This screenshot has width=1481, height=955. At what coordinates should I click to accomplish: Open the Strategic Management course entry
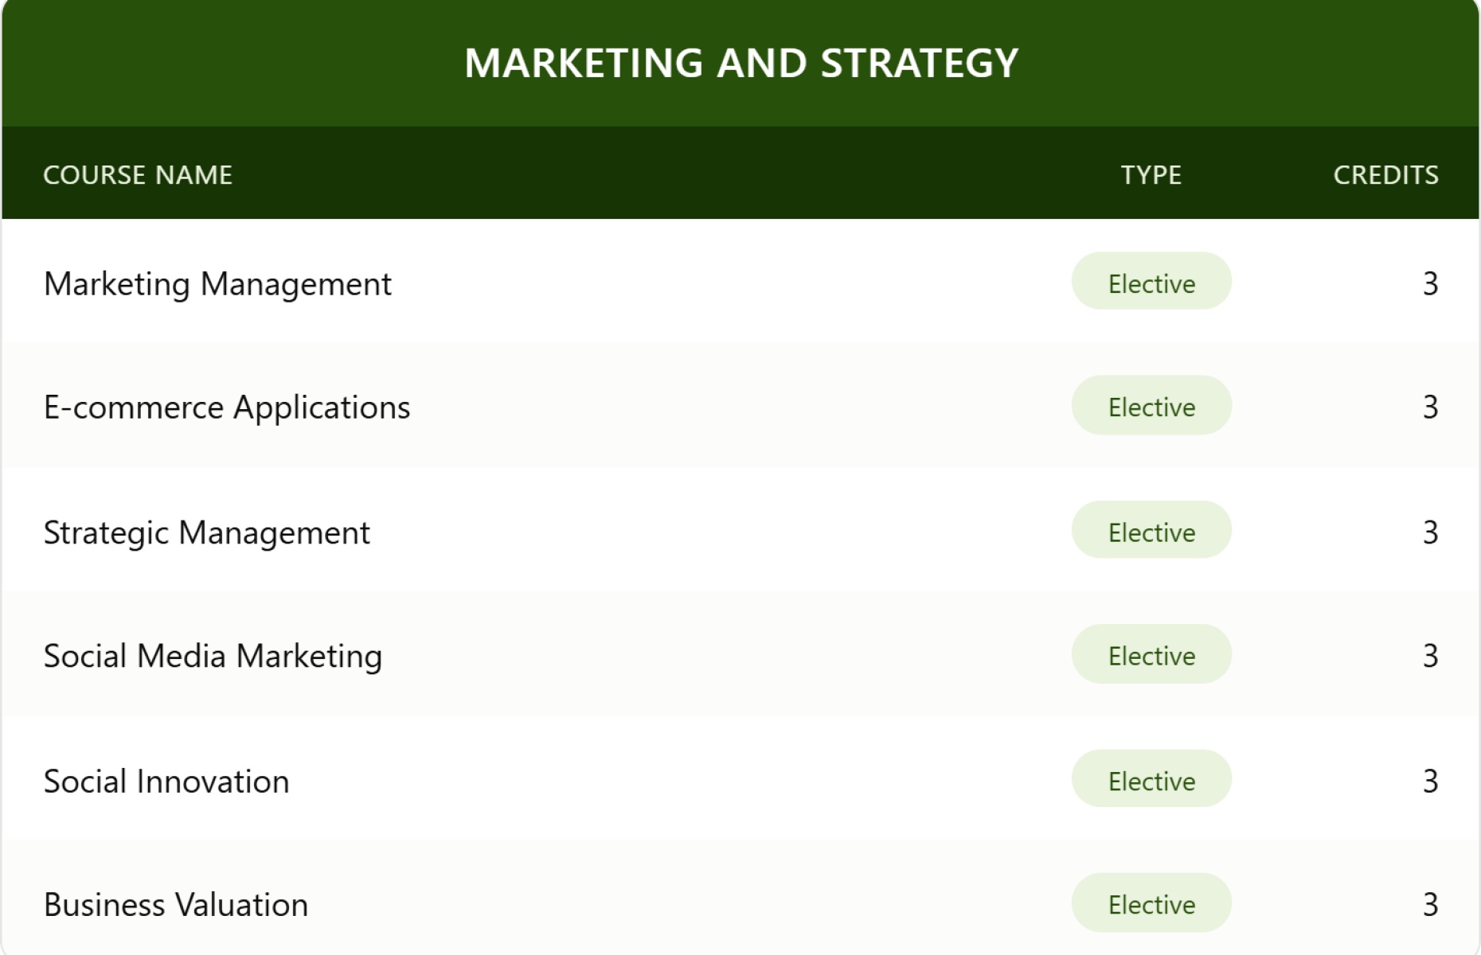[x=206, y=532]
